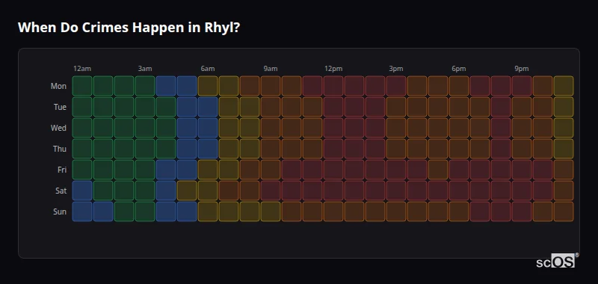The image size is (598, 284).
Task: Click the Thursday 7am yellow cell
Action: click(x=229, y=149)
